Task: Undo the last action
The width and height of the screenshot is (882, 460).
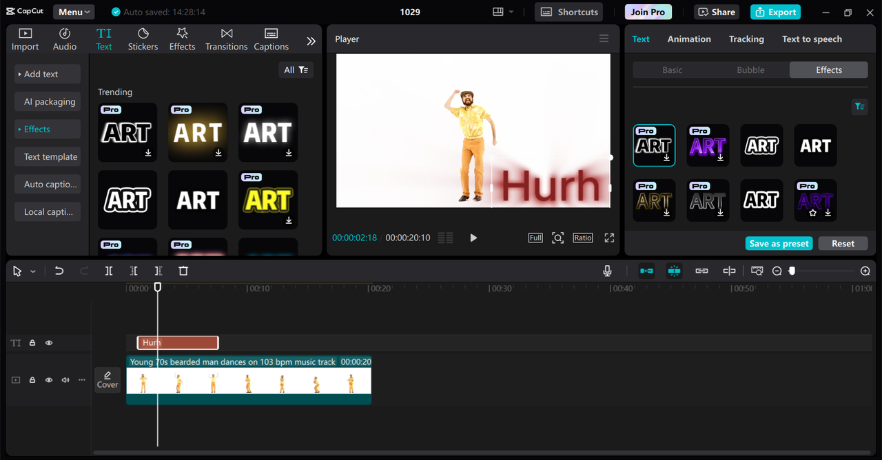Action: (59, 271)
